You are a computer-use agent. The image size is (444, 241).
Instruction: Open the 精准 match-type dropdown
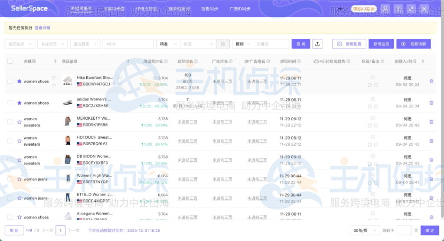tap(168, 44)
